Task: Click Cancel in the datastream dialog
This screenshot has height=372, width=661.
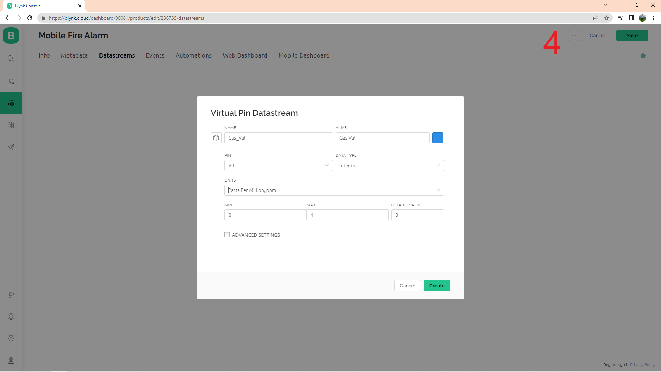Action: point(407,286)
